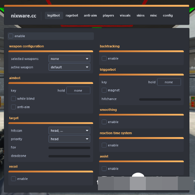This screenshot has width=195, height=195.
Task: Open the ragebot tab
Action: [x=72, y=16]
